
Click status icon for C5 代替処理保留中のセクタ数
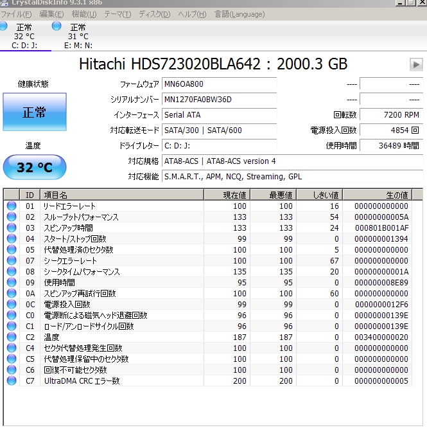point(12,359)
